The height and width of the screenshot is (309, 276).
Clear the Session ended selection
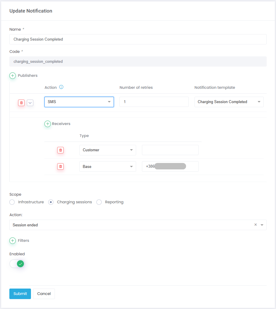pos(256,225)
